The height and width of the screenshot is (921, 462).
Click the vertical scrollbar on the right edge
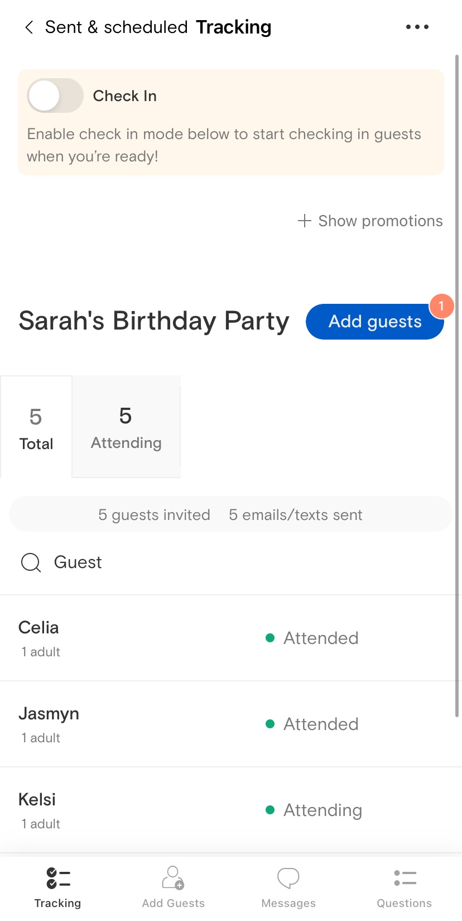coord(457,385)
